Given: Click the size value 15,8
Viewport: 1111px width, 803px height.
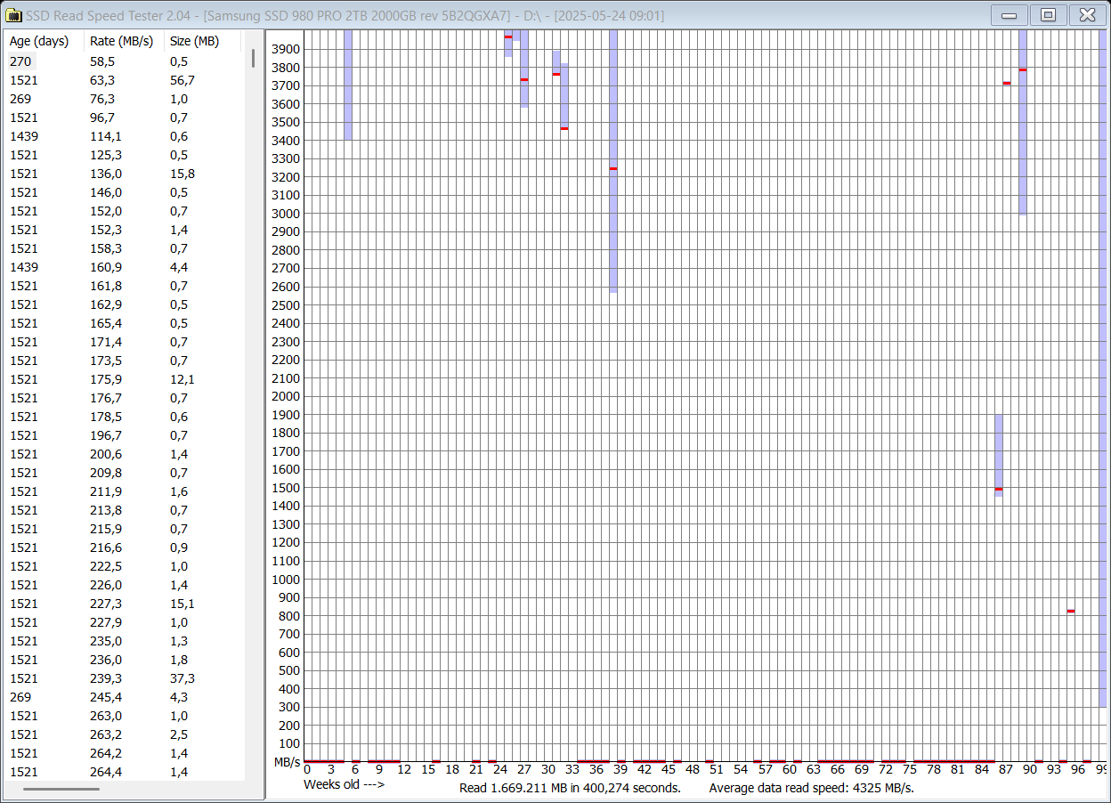Looking at the screenshot, I should (182, 174).
